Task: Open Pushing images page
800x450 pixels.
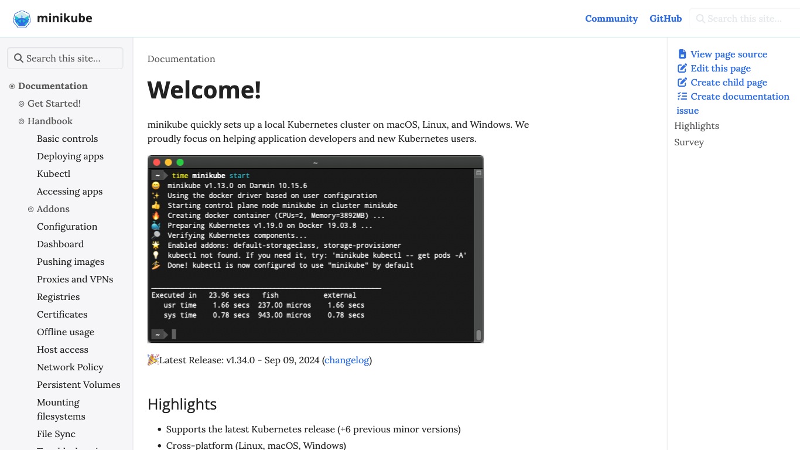Action: (70, 261)
